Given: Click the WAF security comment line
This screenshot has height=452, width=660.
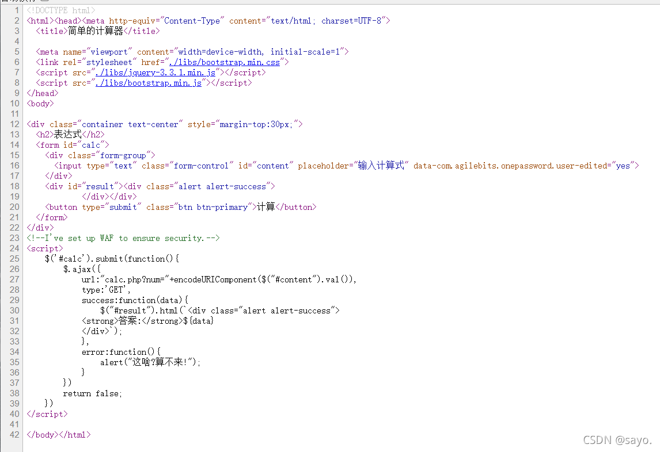Looking at the screenshot, I should 123,238.
